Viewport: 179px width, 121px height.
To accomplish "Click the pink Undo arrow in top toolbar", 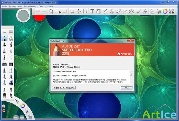I will tap(38, 11).
